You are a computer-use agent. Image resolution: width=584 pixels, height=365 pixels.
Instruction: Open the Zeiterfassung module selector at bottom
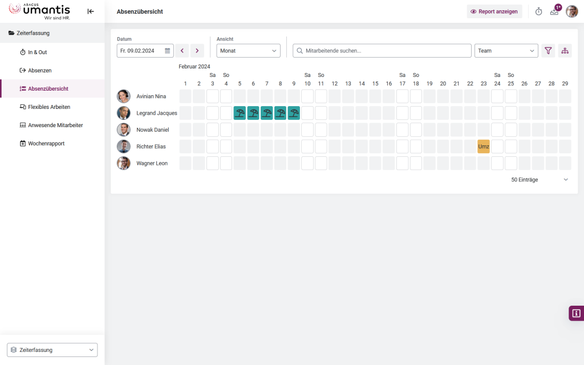click(x=52, y=350)
